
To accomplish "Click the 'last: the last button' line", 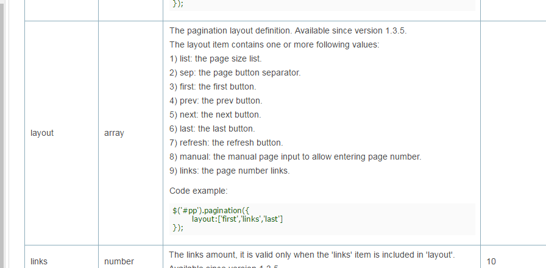I will [212, 129].
